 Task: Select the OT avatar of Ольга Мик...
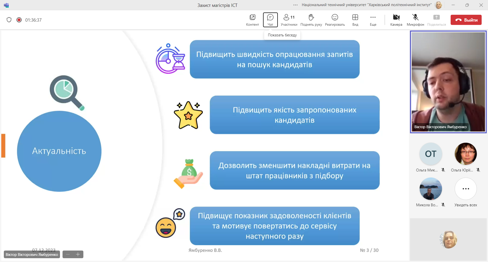tap(431, 154)
